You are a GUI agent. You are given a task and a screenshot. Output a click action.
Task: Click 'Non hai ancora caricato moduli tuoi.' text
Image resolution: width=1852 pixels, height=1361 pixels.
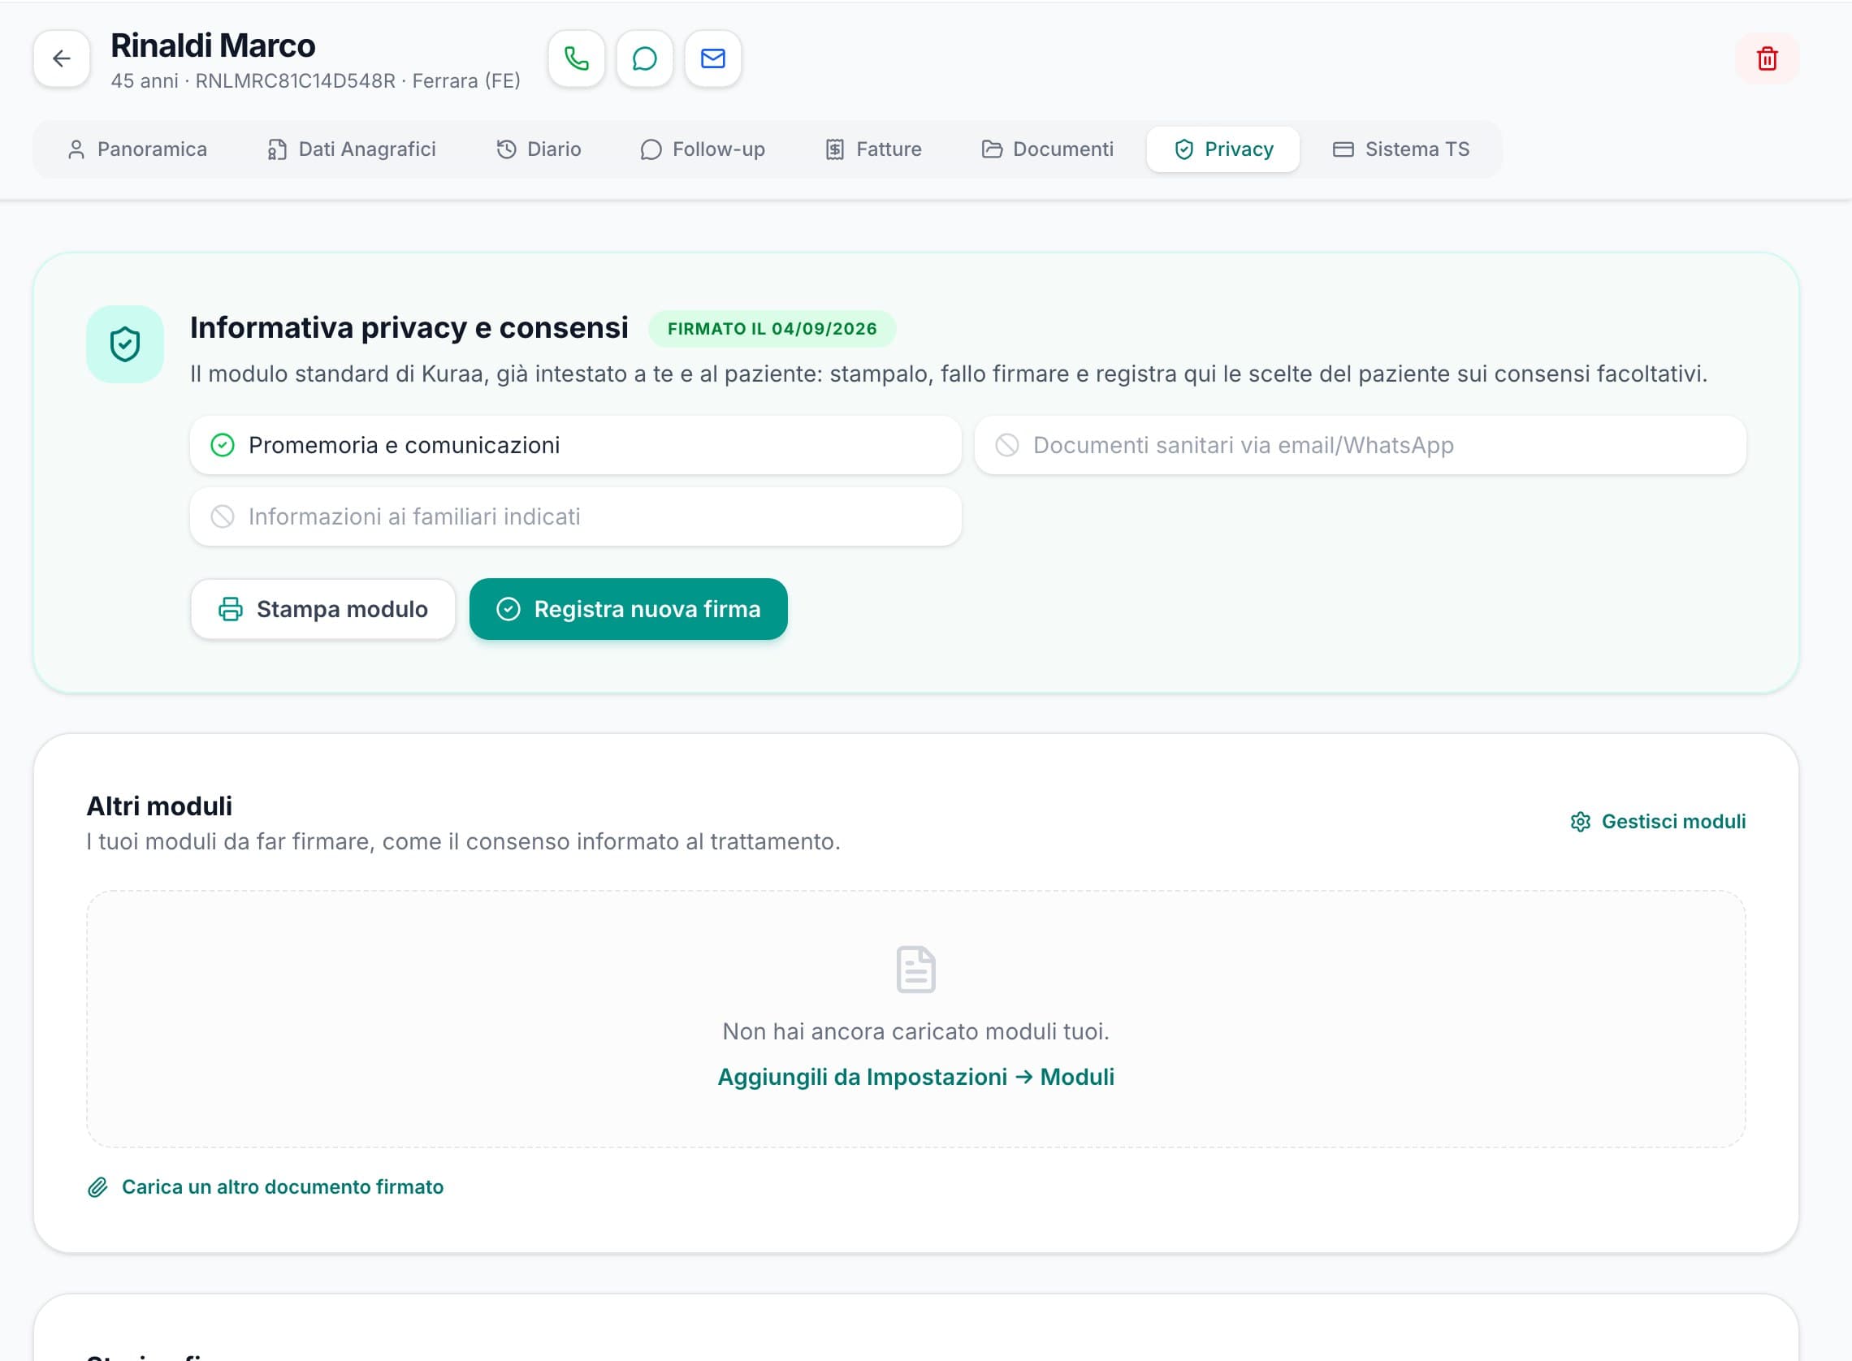[x=915, y=1031]
